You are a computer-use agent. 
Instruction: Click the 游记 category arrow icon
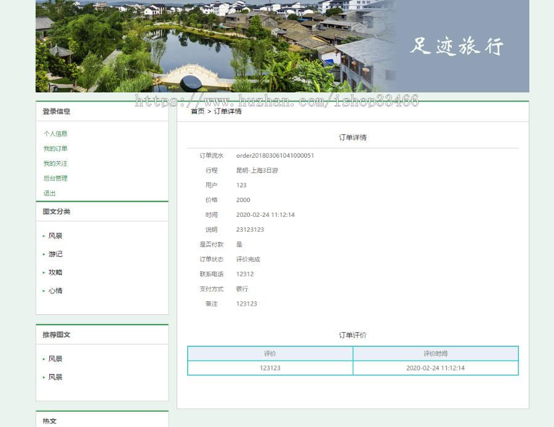pos(43,254)
